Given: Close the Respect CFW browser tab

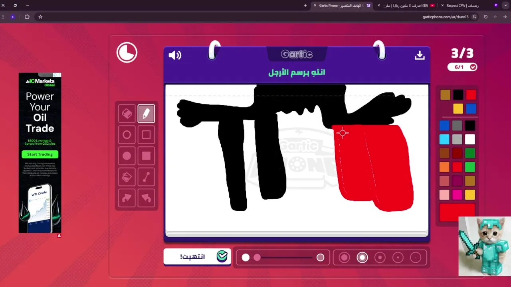Looking at the screenshot, I should 442,6.
